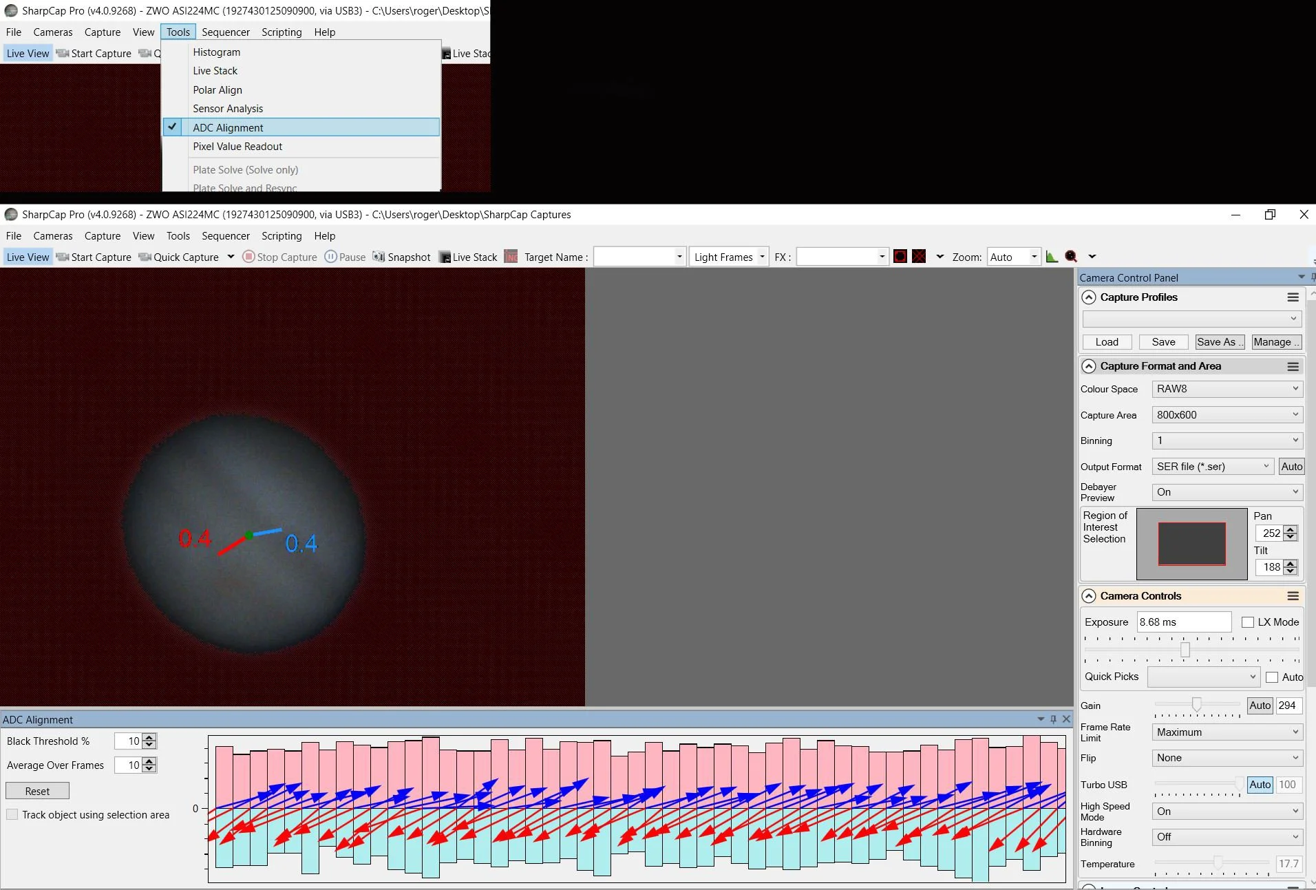Click the Reset button in ADC Alignment
1316x890 pixels.
(36, 790)
